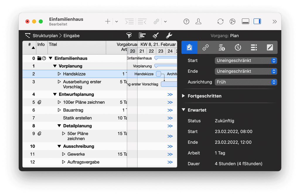
Task: Toggle the outline list icon next to the funnel
Action: pyautogui.click(x=142, y=35)
